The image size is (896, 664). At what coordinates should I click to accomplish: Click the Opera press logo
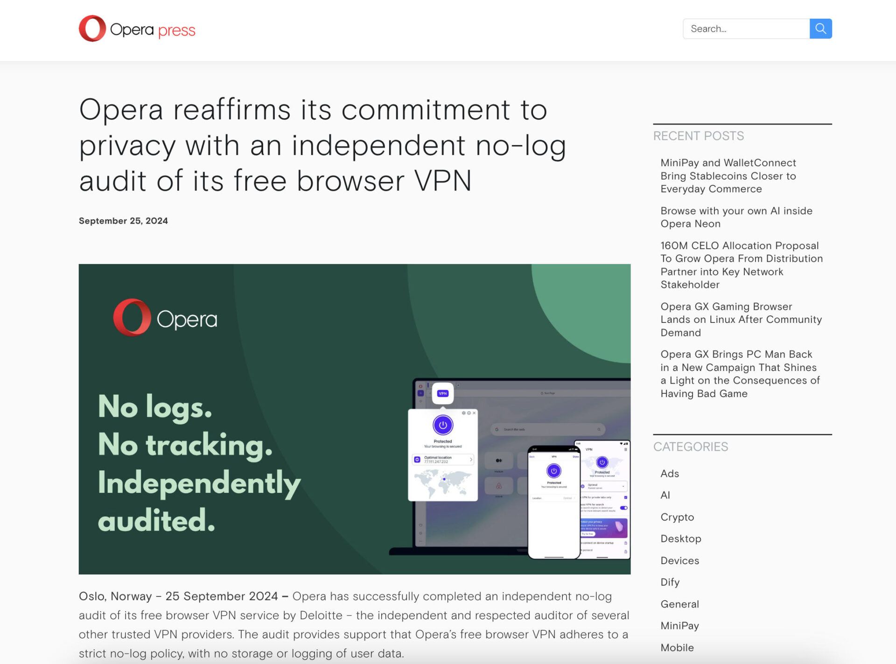coord(137,29)
